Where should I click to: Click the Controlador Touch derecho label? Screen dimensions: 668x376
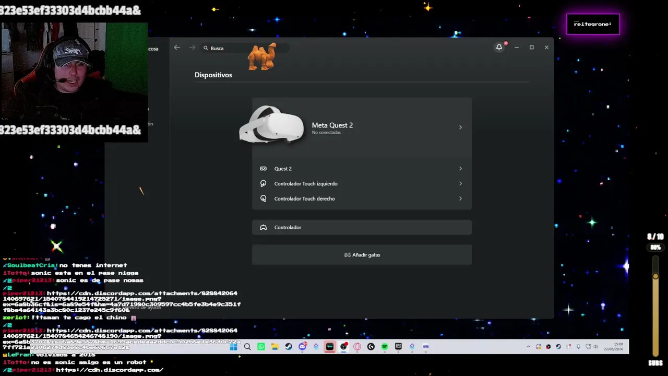(305, 198)
